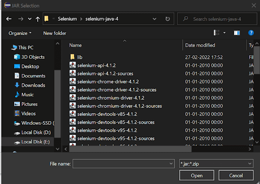Select selenium-java-4 in the address breadcrumb
Viewport: 260px width, 184px height.
click(x=102, y=19)
